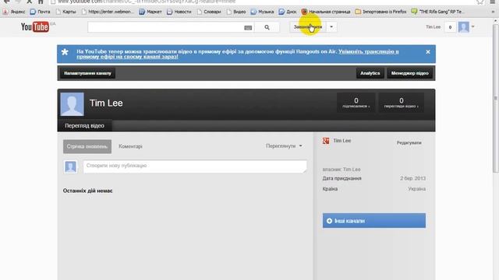Open the Диск bookmark
The width and height of the screenshot is (499, 280).
[x=288, y=12]
